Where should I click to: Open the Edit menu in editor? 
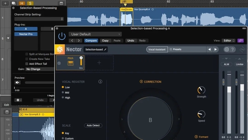click(x=7, y=105)
